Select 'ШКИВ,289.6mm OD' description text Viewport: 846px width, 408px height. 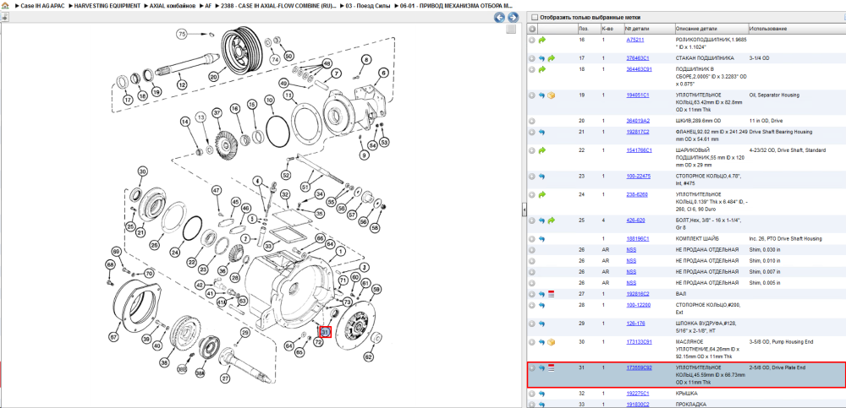point(697,122)
